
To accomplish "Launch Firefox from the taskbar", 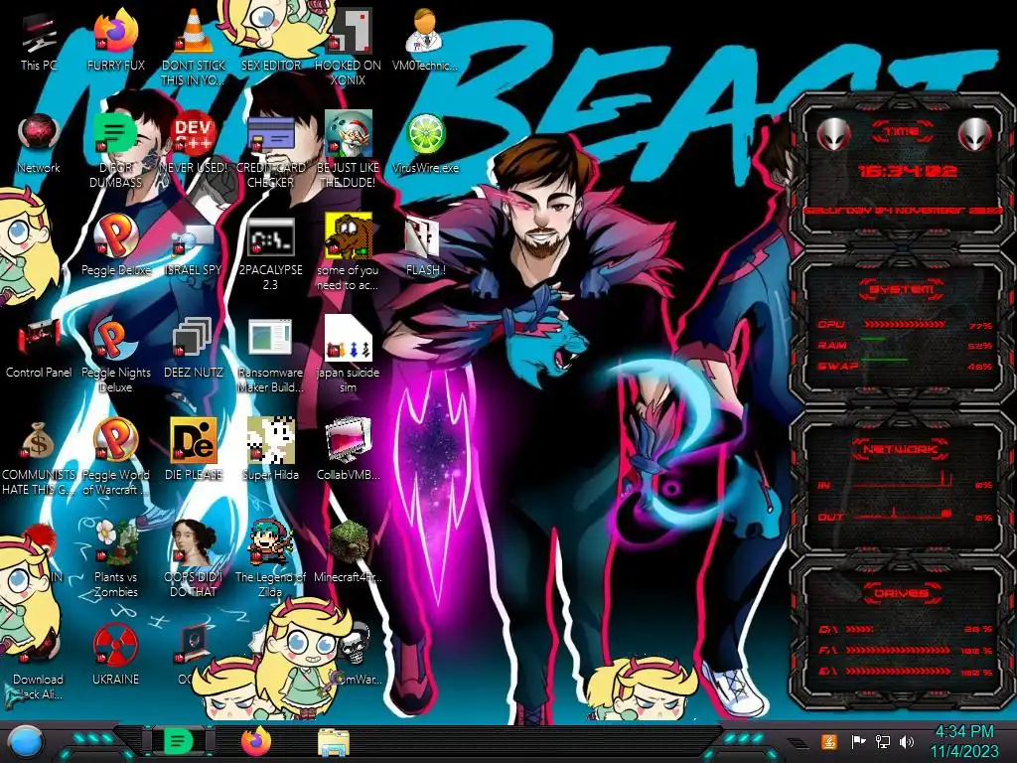I will pyautogui.click(x=256, y=741).
